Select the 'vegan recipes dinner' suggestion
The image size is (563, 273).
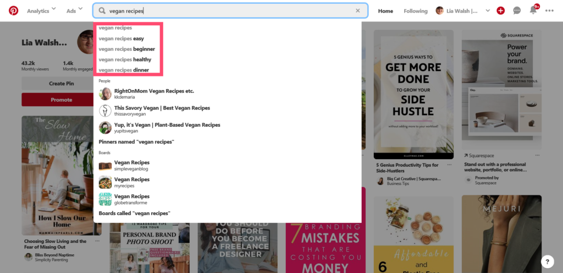pyautogui.click(x=124, y=70)
